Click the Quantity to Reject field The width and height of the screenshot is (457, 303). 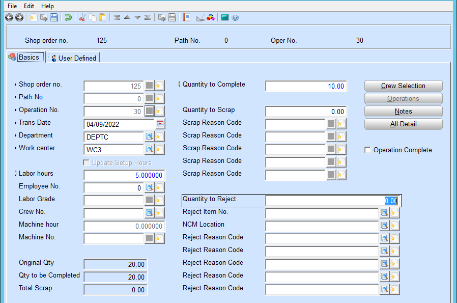click(332, 201)
